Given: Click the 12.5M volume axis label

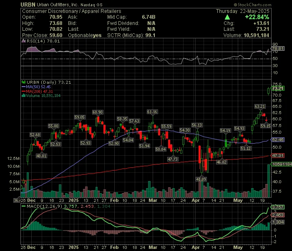Looking at the screenshot, I should tap(13, 159).
